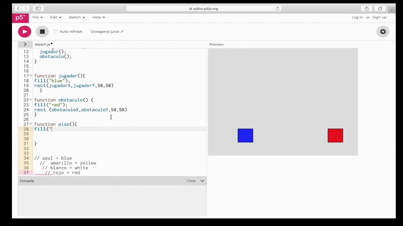Screen dimensions: 403x226
Task: Click the code line fill("blue");
Action: 52,81
